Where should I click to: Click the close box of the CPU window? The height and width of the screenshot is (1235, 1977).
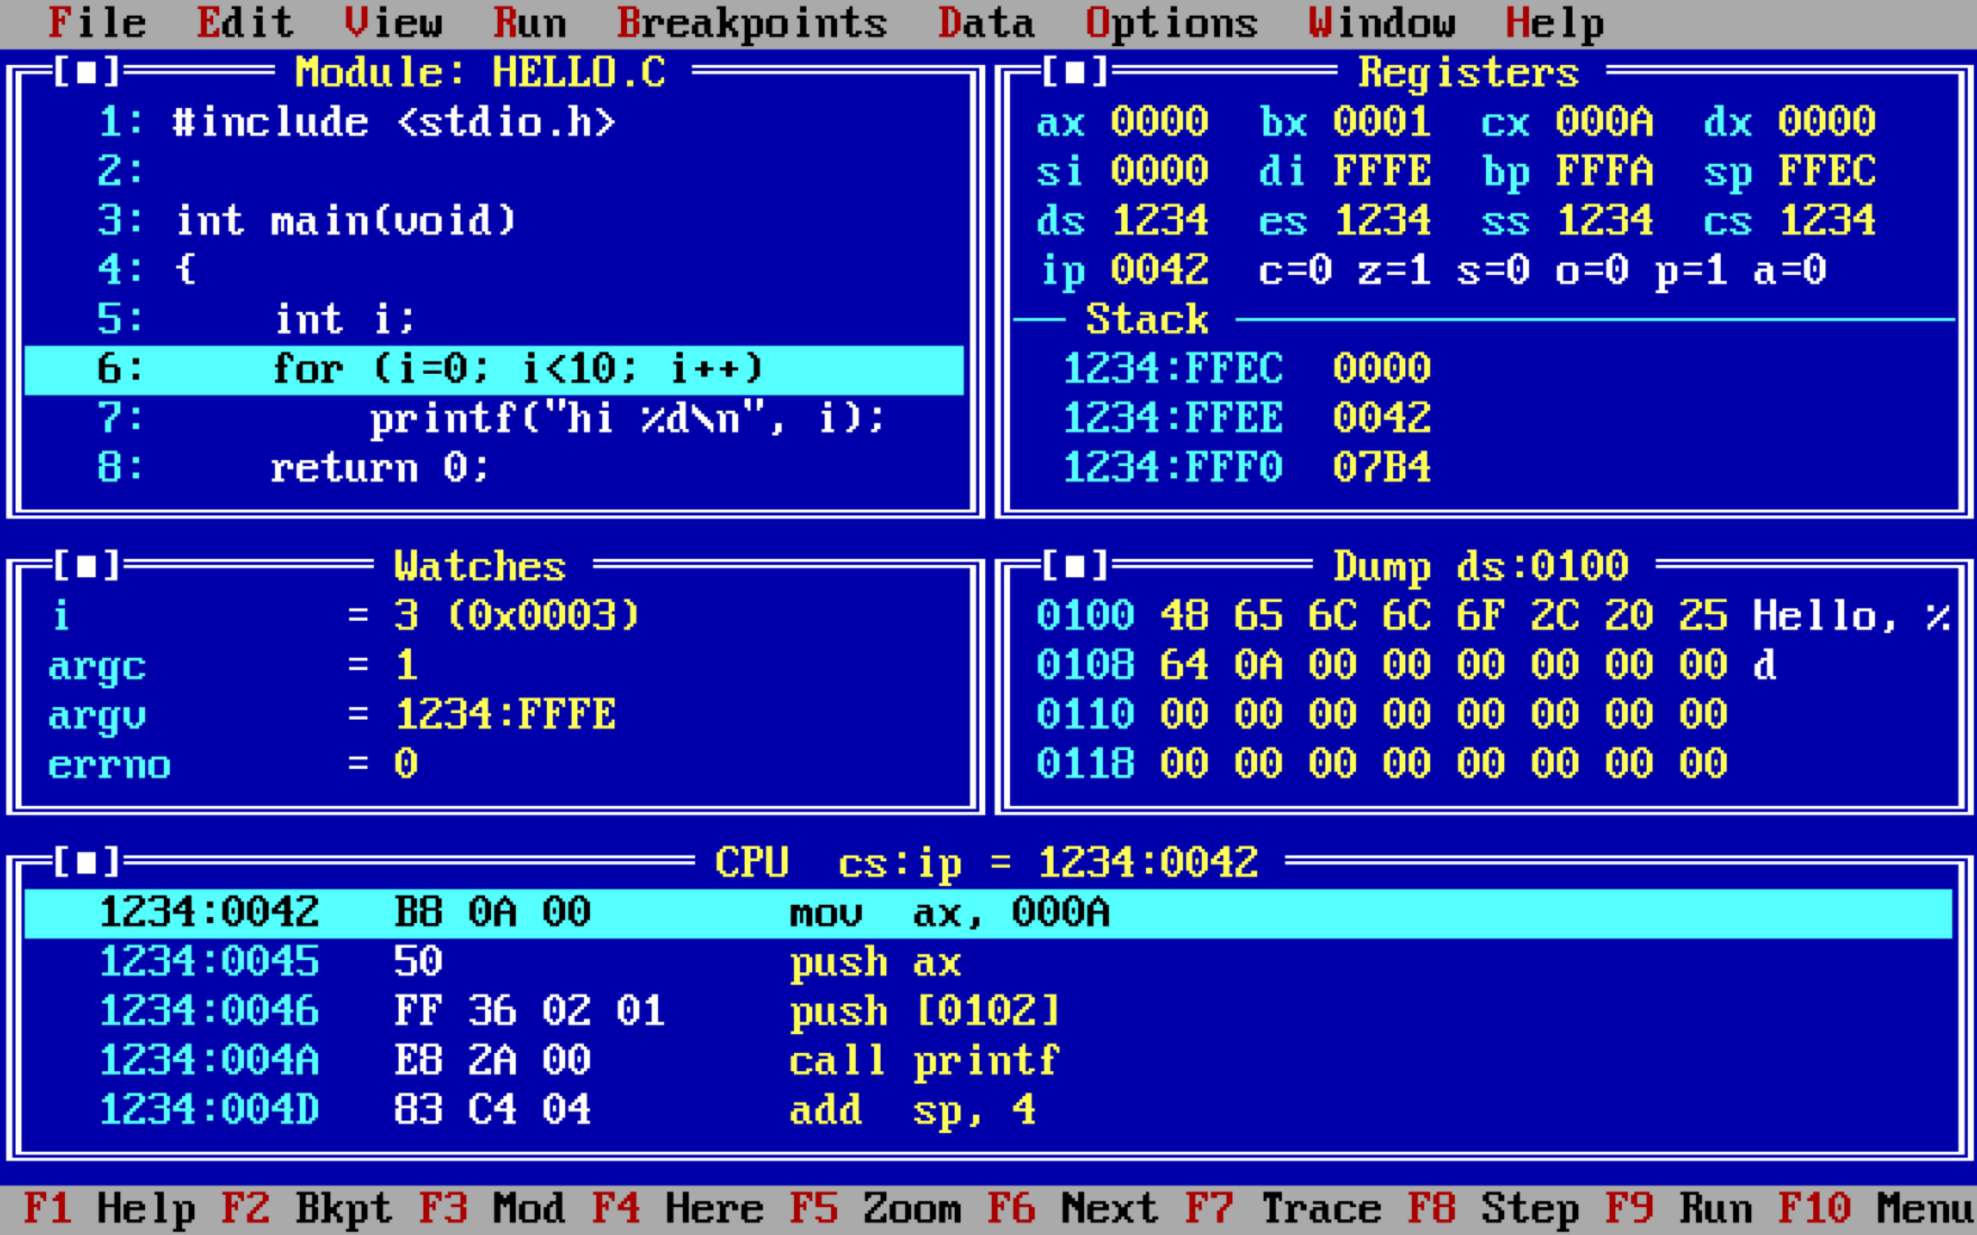pos(86,863)
